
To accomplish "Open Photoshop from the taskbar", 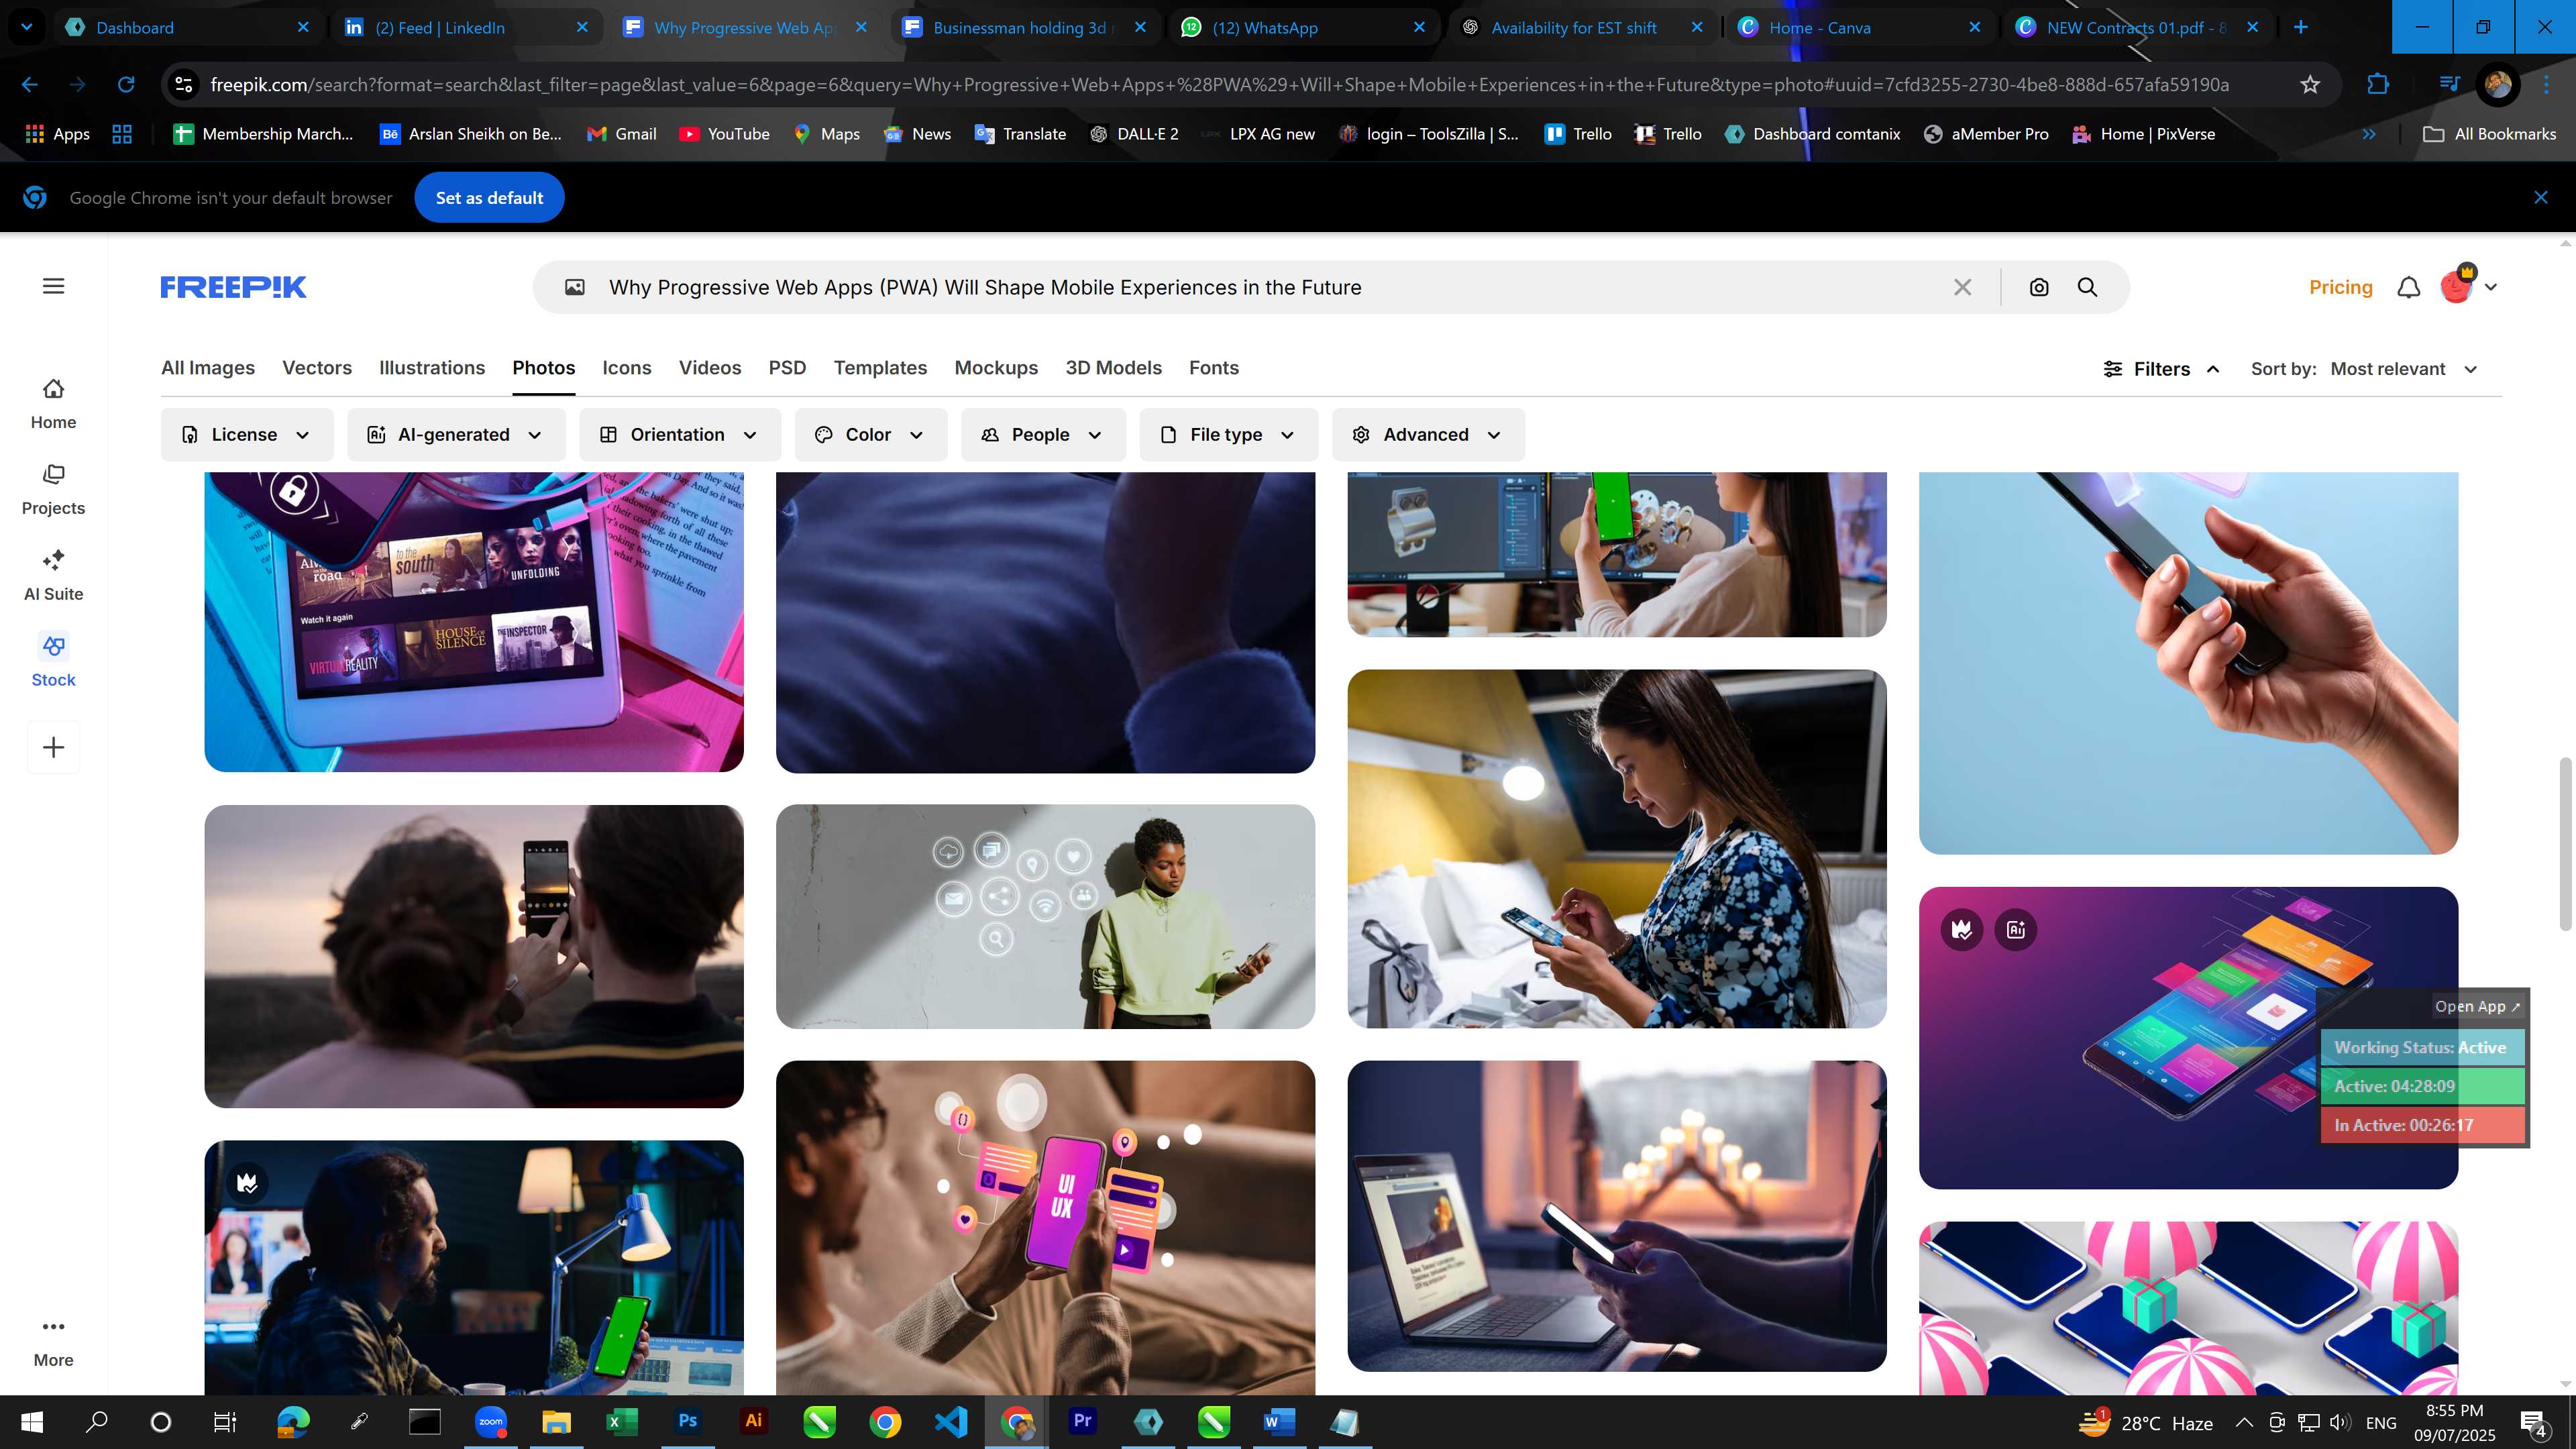I will (688, 1421).
